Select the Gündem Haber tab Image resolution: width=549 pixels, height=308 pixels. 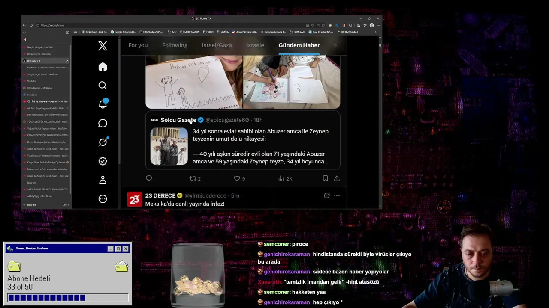[x=299, y=45]
